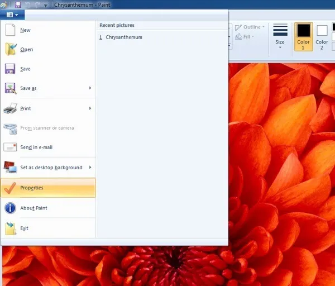Click the printer icon for Print
335x286 pixels.
[10, 108]
